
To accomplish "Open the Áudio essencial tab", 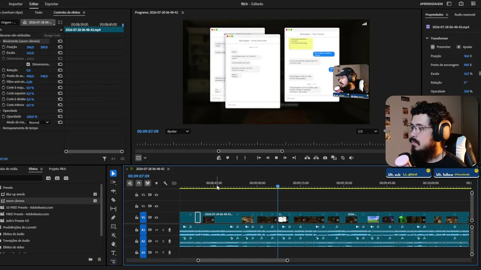I will (x=465, y=15).
